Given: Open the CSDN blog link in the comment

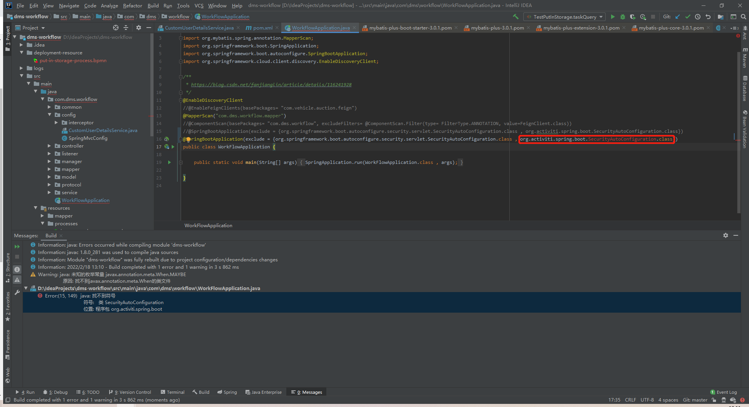Looking at the screenshot, I should 271,85.
